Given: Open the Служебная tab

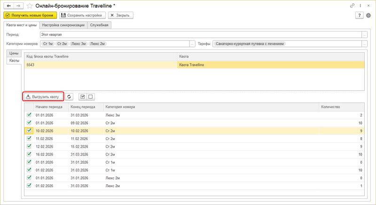Looking at the screenshot, I should tap(99, 25).
